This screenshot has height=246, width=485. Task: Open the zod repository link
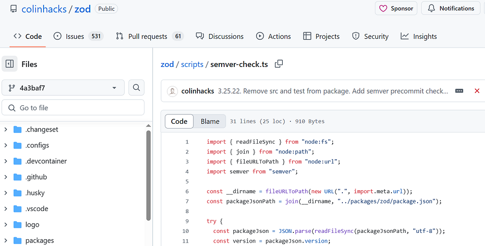tap(82, 9)
